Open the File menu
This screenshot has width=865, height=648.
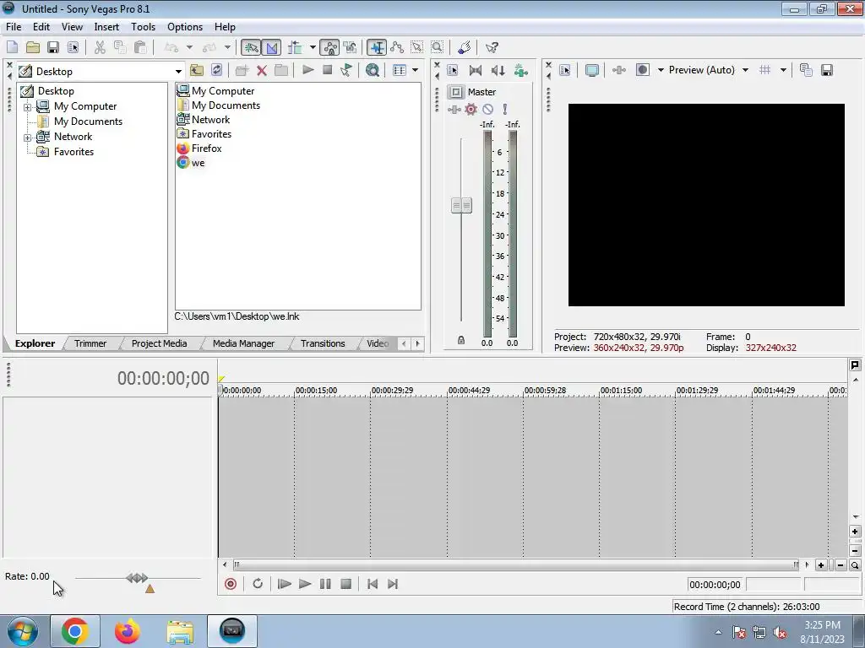coord(14,26)
